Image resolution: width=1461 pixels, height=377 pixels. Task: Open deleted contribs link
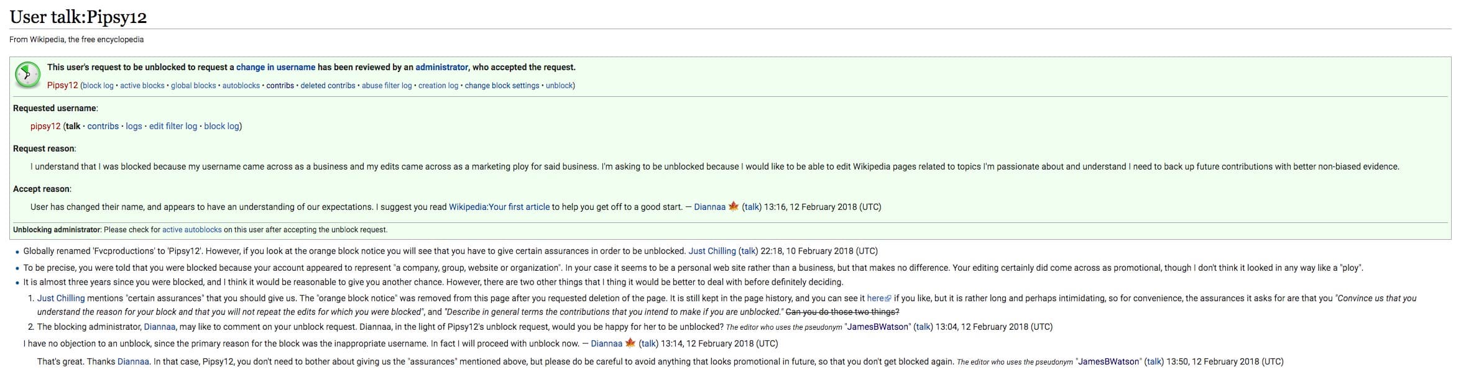tap(328, 86)
